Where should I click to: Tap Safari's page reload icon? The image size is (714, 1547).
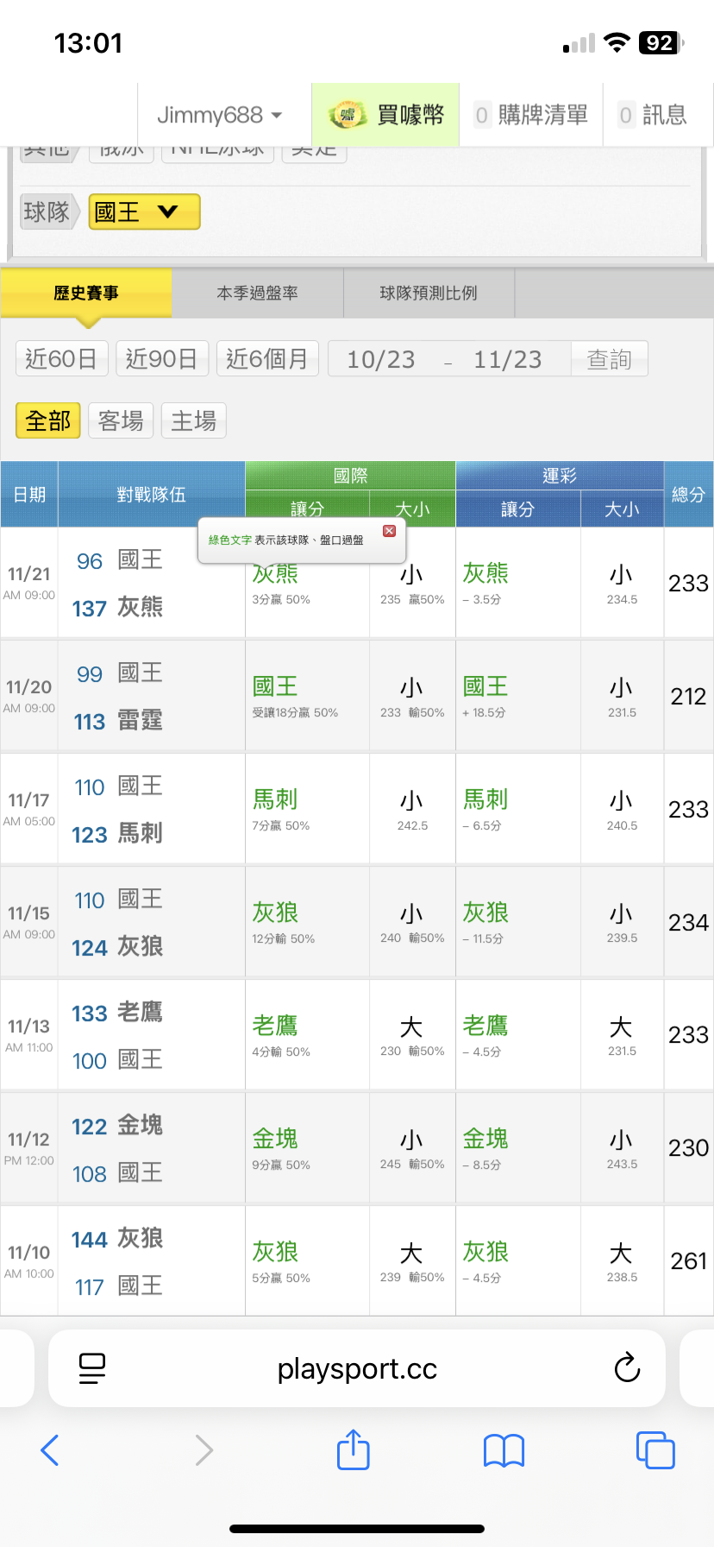click(x=627, y=1367)
